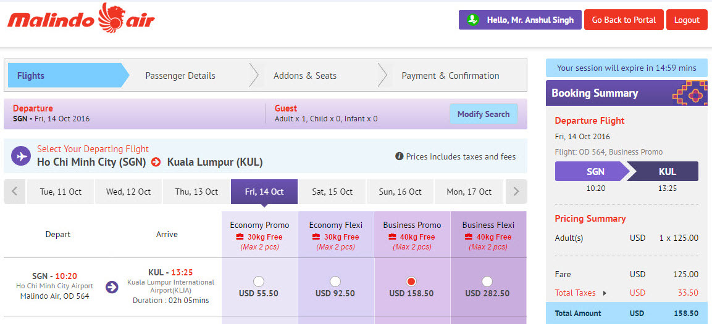Image resolution: width=712 pixels, height=324 pixels.
Task: Choose Sun, 16 Oct date tab
Action: (401, 191)
